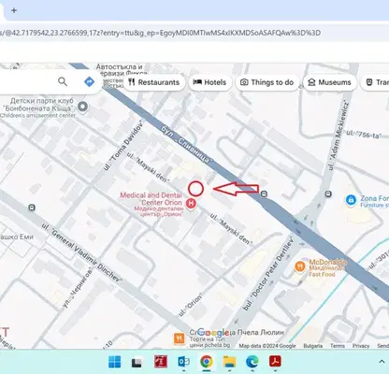Open the Terms link
Viewport: 389px width, 374px height.
pyautogui.click(x=338, y=346)
